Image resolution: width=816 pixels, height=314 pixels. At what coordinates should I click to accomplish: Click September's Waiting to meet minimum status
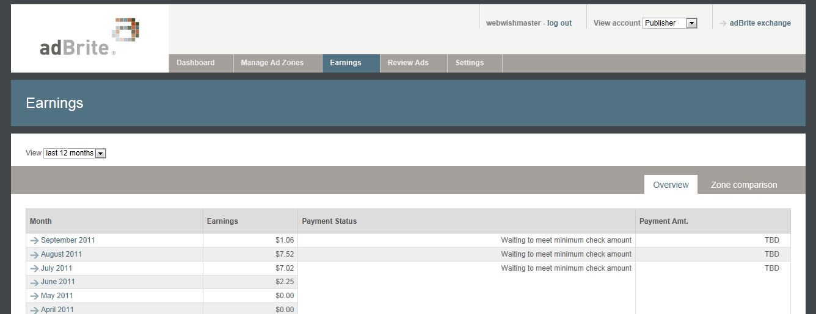point(566,240)
